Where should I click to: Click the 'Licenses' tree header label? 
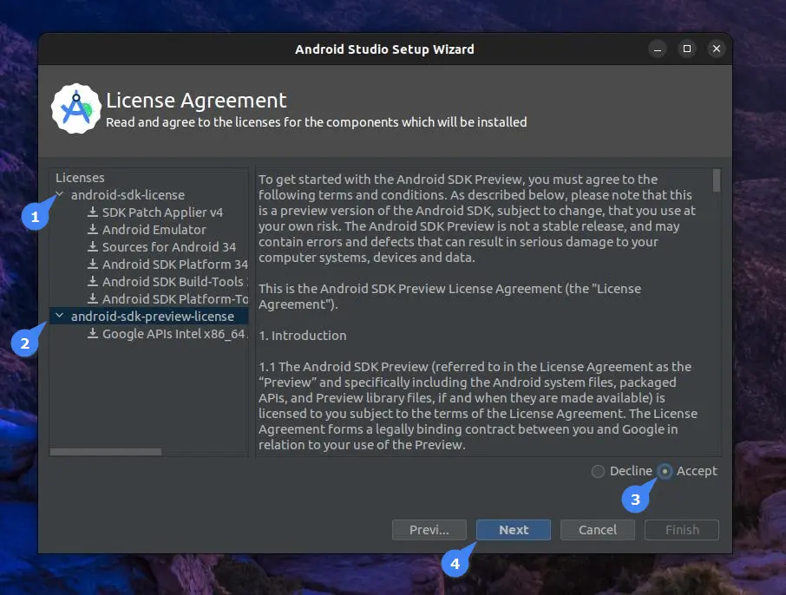tap(80, 178)
